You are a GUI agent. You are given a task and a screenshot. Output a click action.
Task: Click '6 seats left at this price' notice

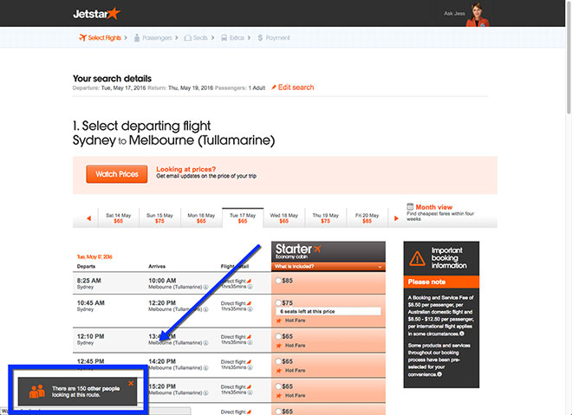(x=328, y=311)
